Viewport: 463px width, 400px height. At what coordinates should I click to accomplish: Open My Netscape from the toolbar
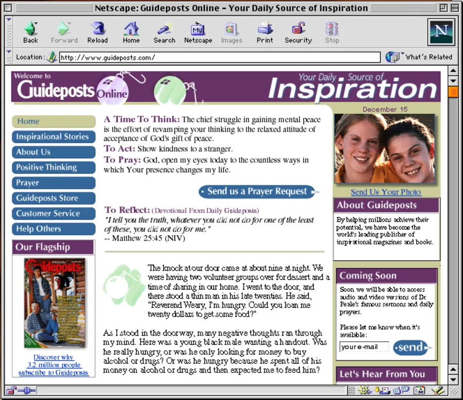[x=198, y=32]
